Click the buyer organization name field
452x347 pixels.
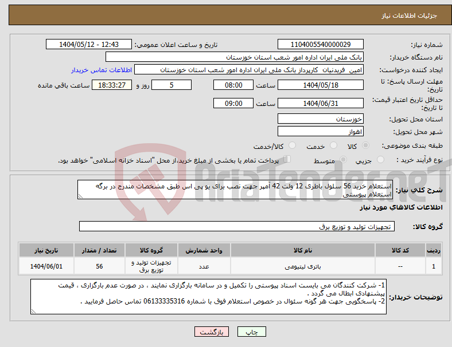click(235, 57)
